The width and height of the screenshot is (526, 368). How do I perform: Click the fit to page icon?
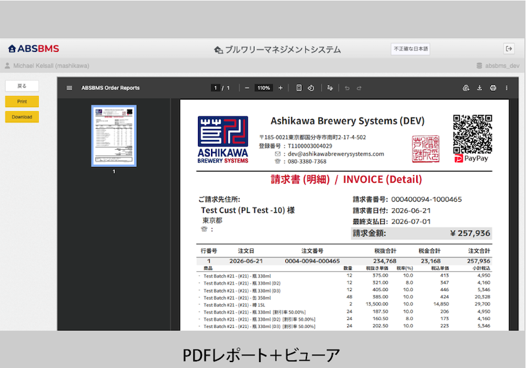299,88
